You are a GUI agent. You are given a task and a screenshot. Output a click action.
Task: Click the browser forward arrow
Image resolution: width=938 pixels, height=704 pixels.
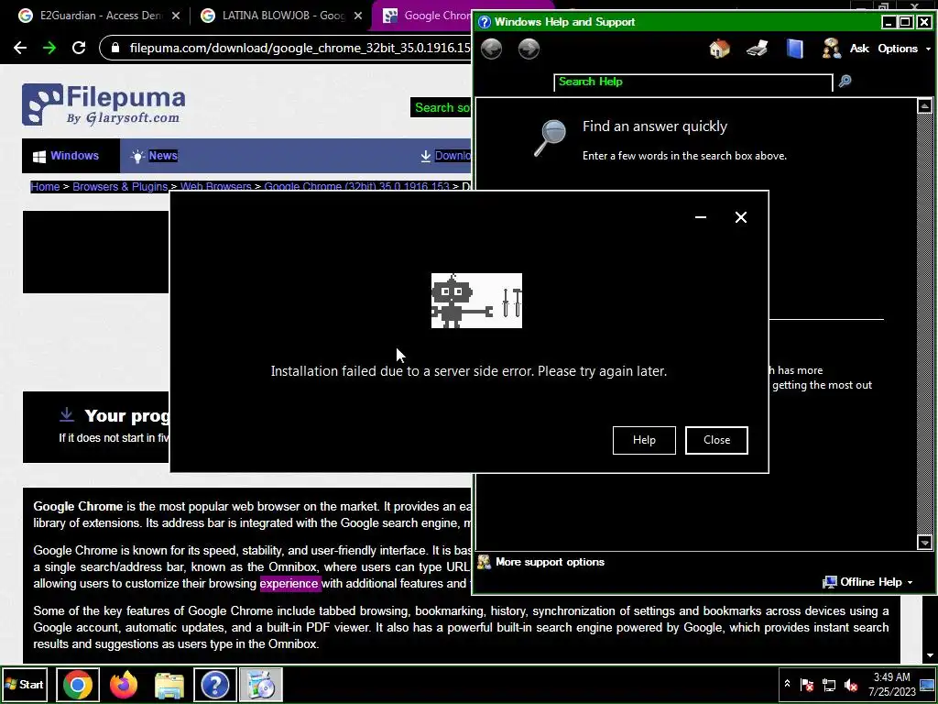(x=49, y=48)
